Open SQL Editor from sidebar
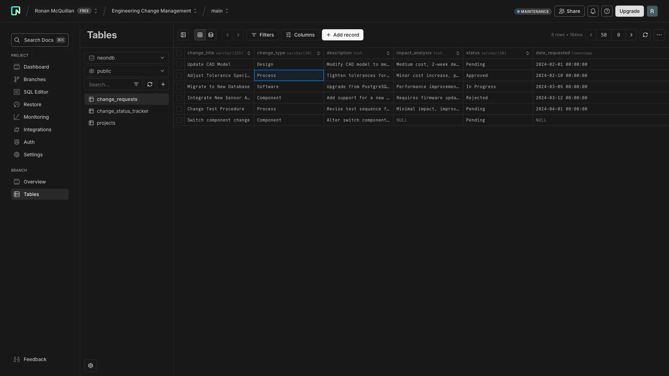 [x=36, y=92]
